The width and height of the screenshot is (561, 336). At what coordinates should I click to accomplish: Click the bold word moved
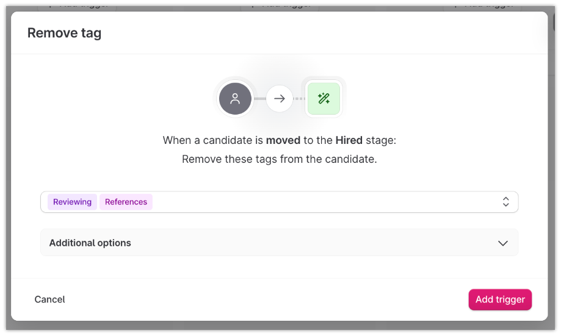tap(283, 140)
